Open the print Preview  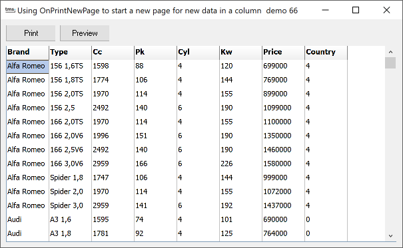[x=85, y=33]
